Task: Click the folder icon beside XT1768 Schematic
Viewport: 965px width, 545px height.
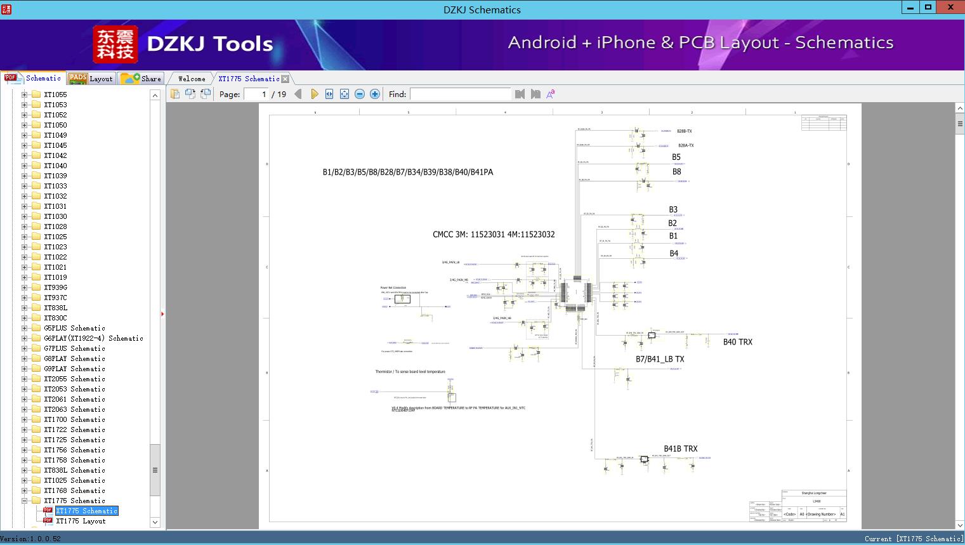Action: (36, 490)
